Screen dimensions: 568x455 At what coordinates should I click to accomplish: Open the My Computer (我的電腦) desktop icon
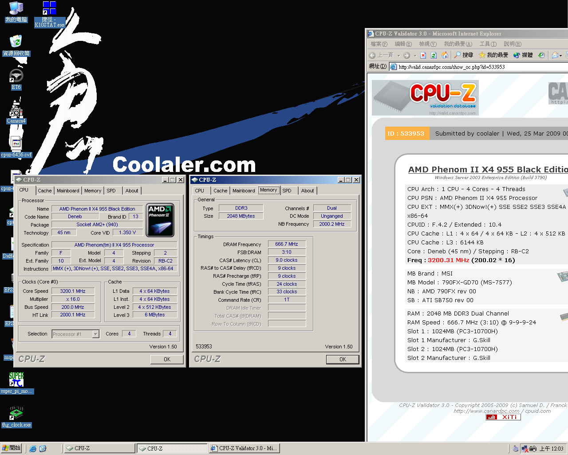pos(16,12)
